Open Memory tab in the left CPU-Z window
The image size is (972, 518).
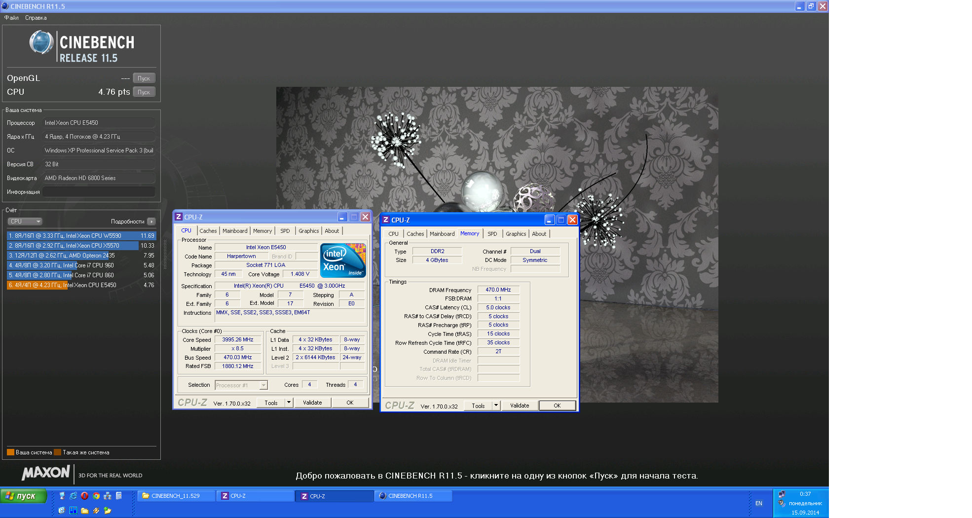coord(262,231)
